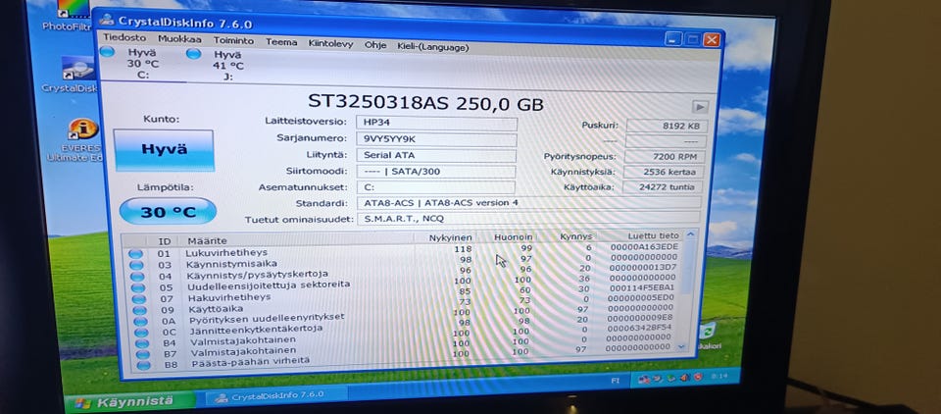Screen dimensions: 941x414
Task: Click status icon of attribute B8
Action: tap(143, 365)
